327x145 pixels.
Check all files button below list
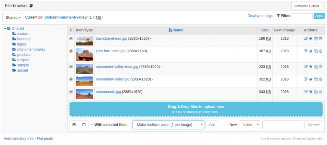[74, 125]
